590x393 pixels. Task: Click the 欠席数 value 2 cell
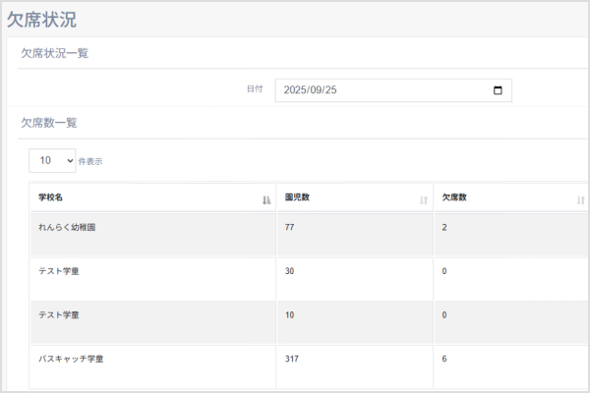pyautogui.click(x=445, y=227)
